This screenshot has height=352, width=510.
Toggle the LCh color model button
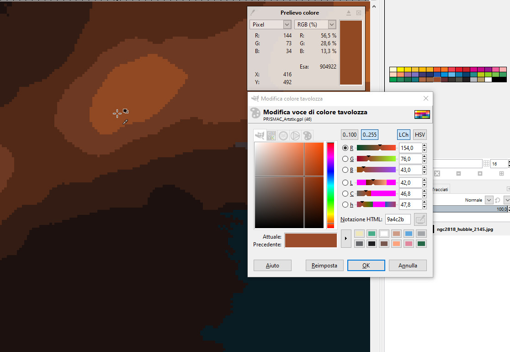(404, 135)
